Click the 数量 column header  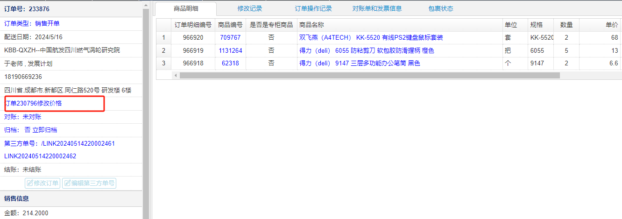[x=566, y=25]
